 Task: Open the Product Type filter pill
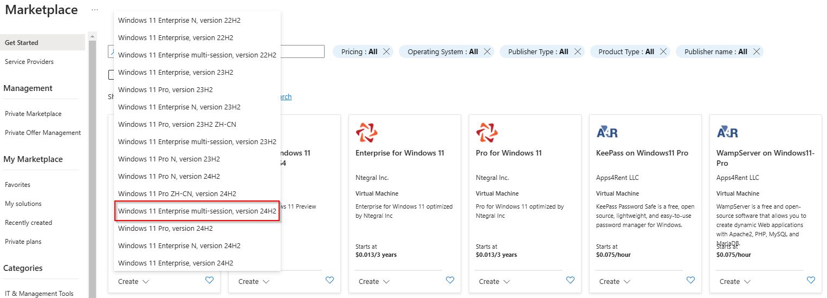[625, 51]
